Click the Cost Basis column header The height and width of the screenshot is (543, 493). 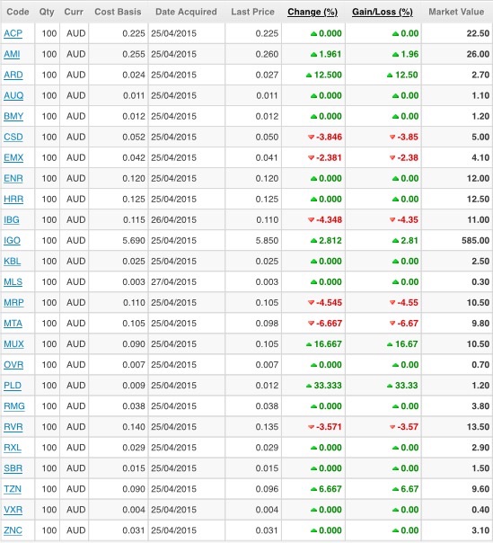coord(118,12)
